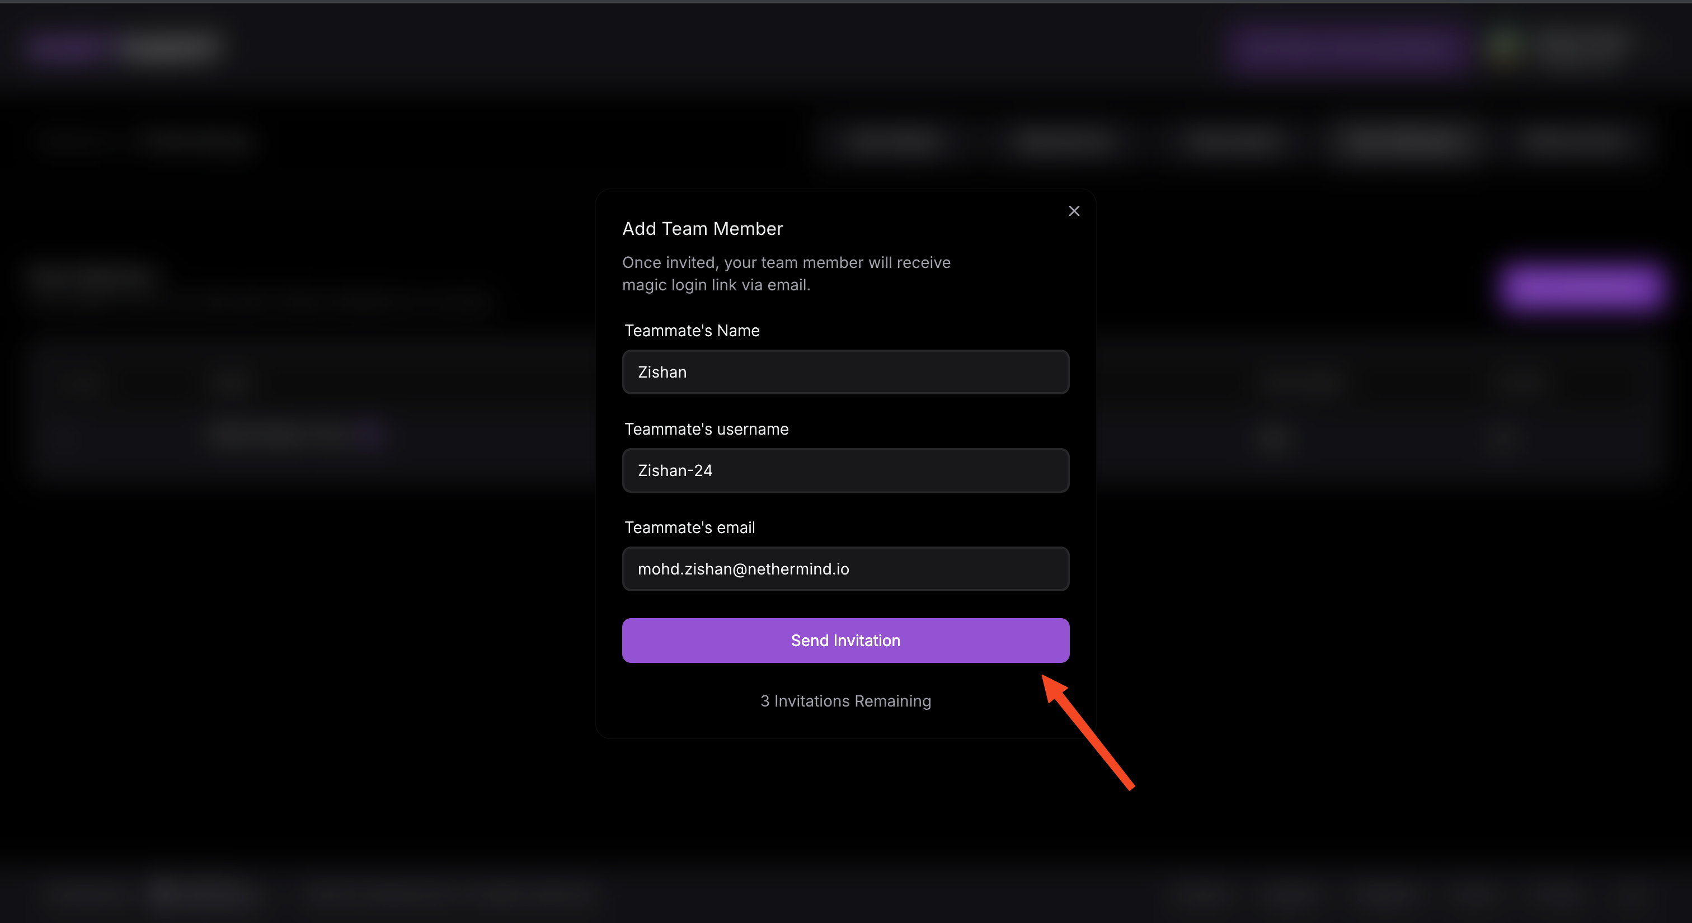This screenshot has height=923, width=1692.
Task: Click the Teammate's Name input field
Action: 845,372
